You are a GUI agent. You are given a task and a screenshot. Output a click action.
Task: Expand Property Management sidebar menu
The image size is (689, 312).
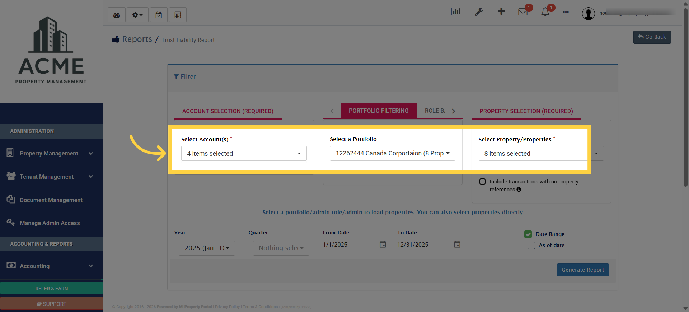tap(52, 153)
